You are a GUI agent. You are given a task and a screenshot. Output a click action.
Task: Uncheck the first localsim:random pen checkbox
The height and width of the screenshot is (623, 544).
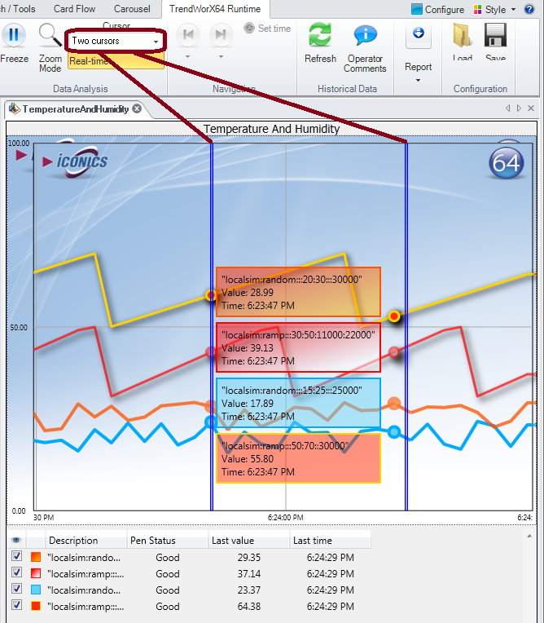pyautogui.click(x=17, y=558)
